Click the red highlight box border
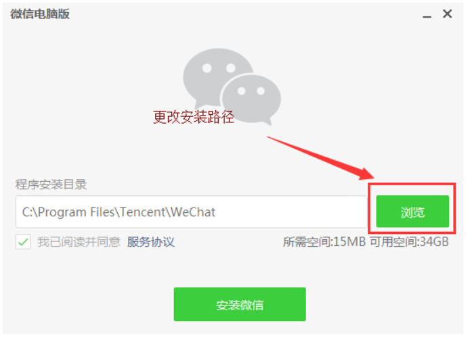 (412, 184)
